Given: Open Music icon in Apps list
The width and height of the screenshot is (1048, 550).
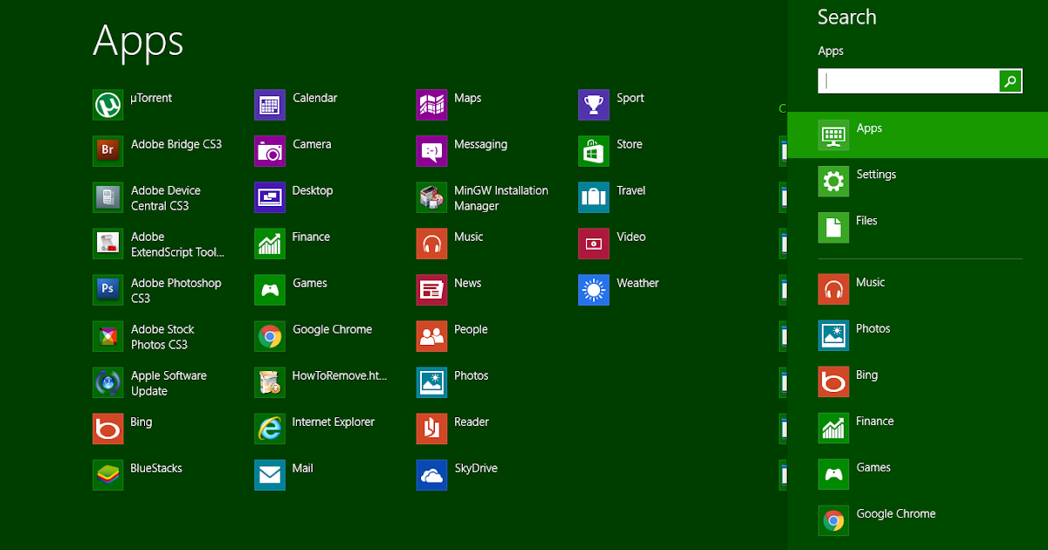Looking at the screenshot, I should point(431,244).
